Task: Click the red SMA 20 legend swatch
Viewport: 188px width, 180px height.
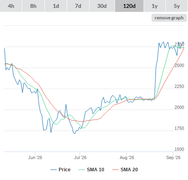Action: [x=115, y=170]
